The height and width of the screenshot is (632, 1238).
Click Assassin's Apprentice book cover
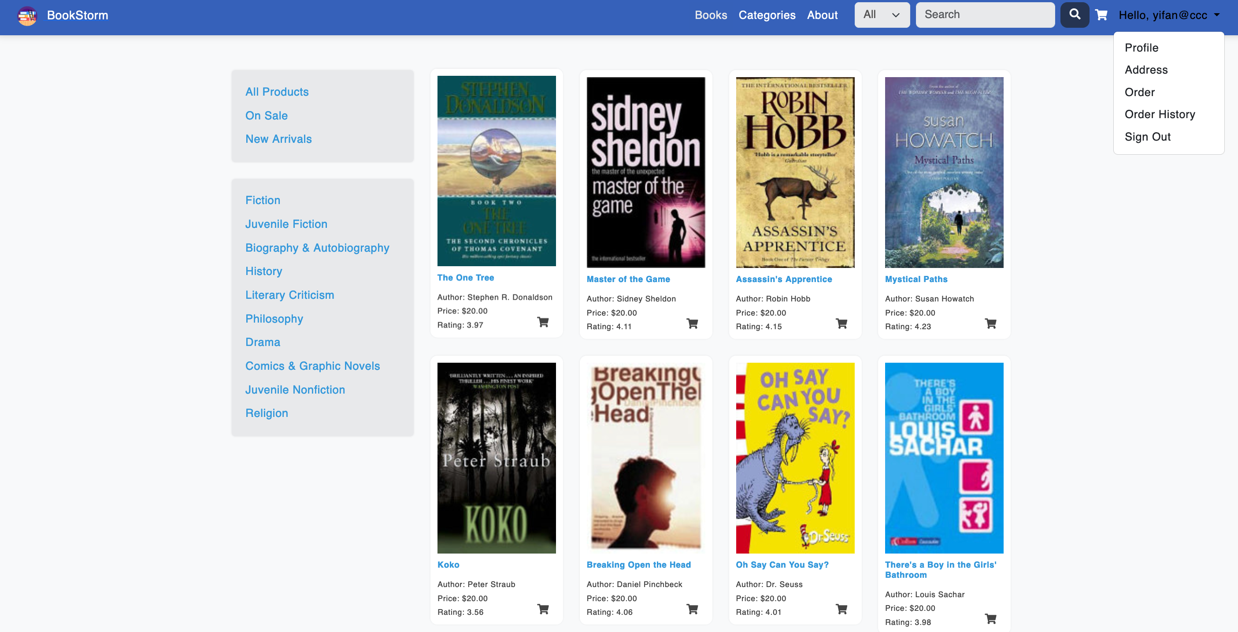tap(795, 172)
